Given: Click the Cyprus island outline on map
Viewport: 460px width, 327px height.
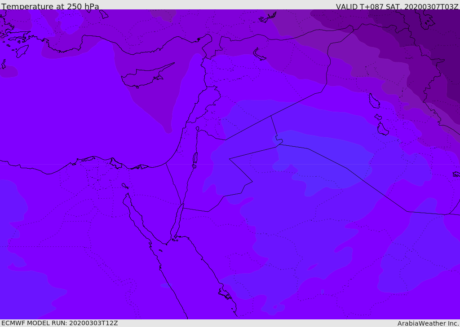Looking at the screenshot, I should 147,76.
